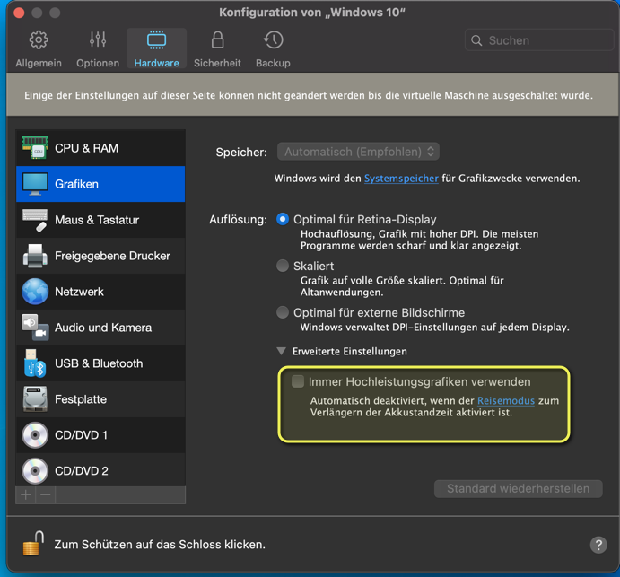Collapse the Erweiterte Einstellungen disclosure triangle
This screenshot has width=620, height=577.
pyautogui.click(x=281, y=351)
